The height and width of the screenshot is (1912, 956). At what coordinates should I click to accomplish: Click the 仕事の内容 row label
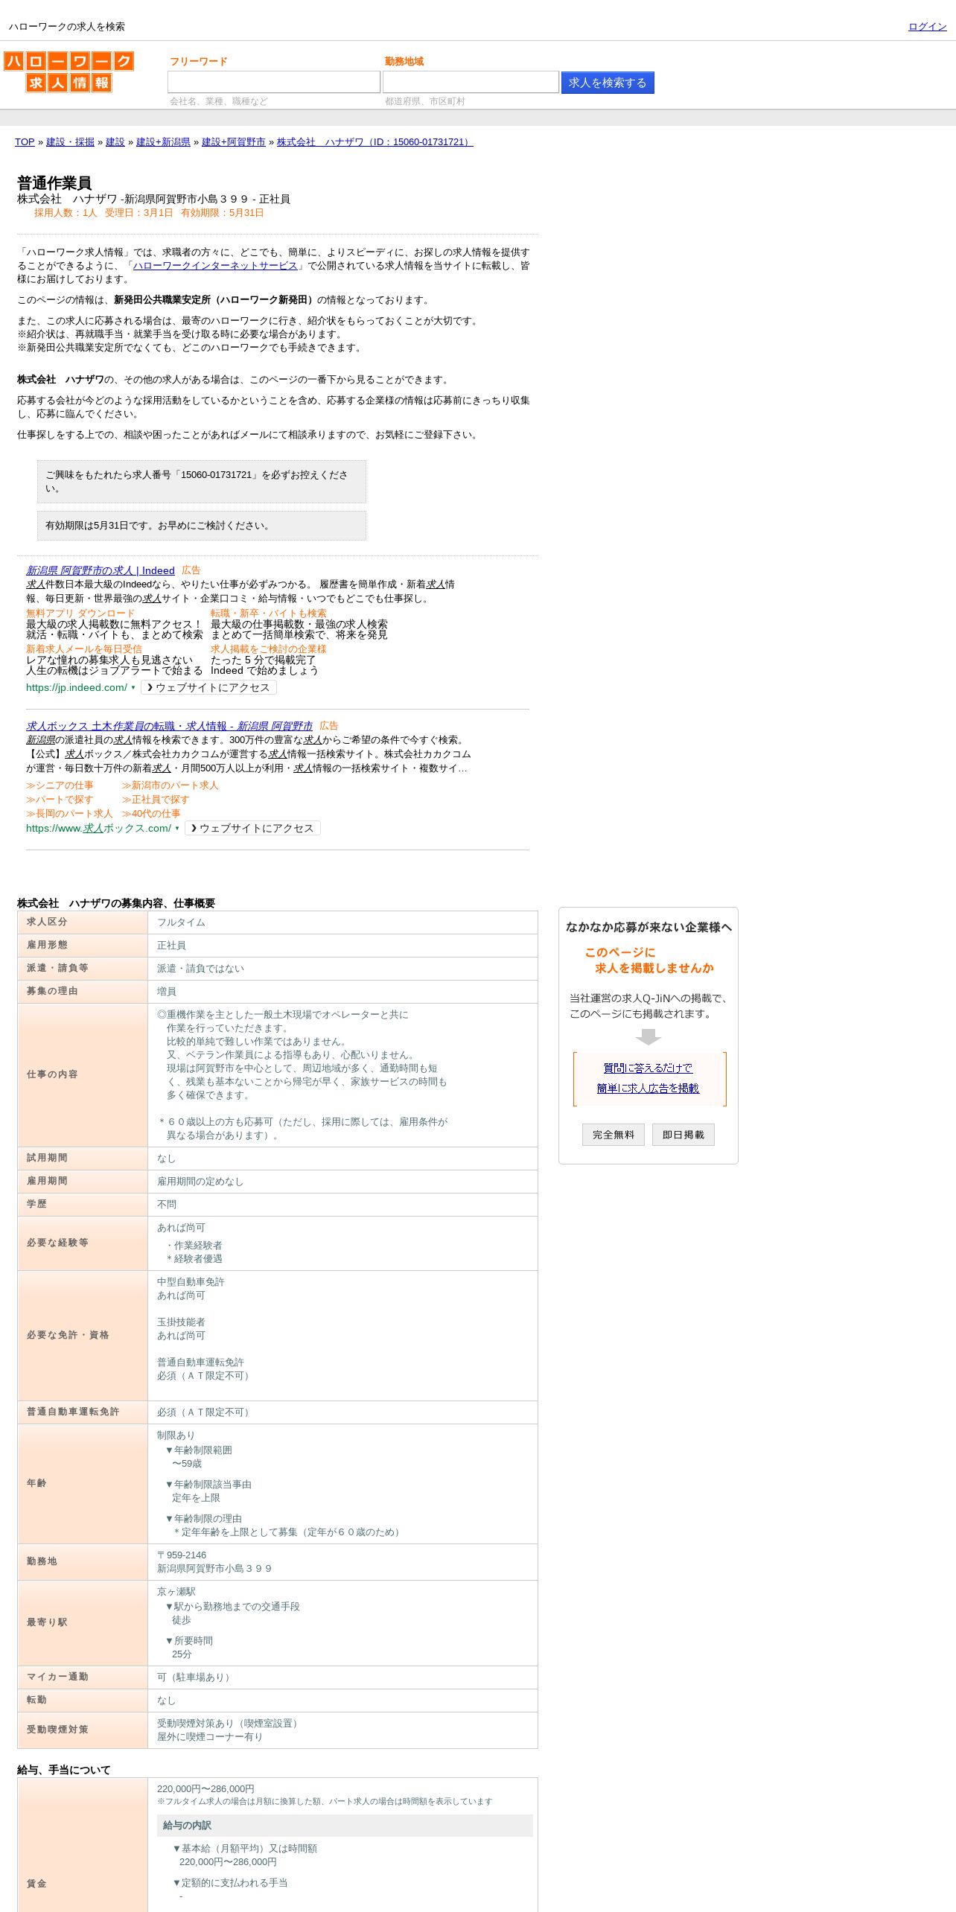pyautogui.click(x=52, y=1074)
